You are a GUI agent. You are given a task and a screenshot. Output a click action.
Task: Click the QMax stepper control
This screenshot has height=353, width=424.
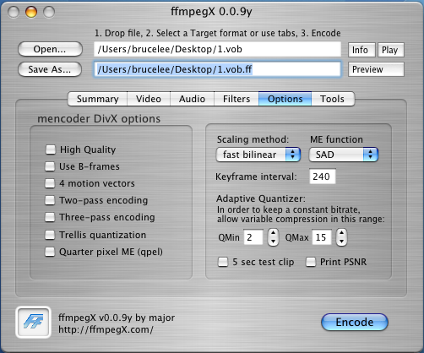click(x=341, y=237)
